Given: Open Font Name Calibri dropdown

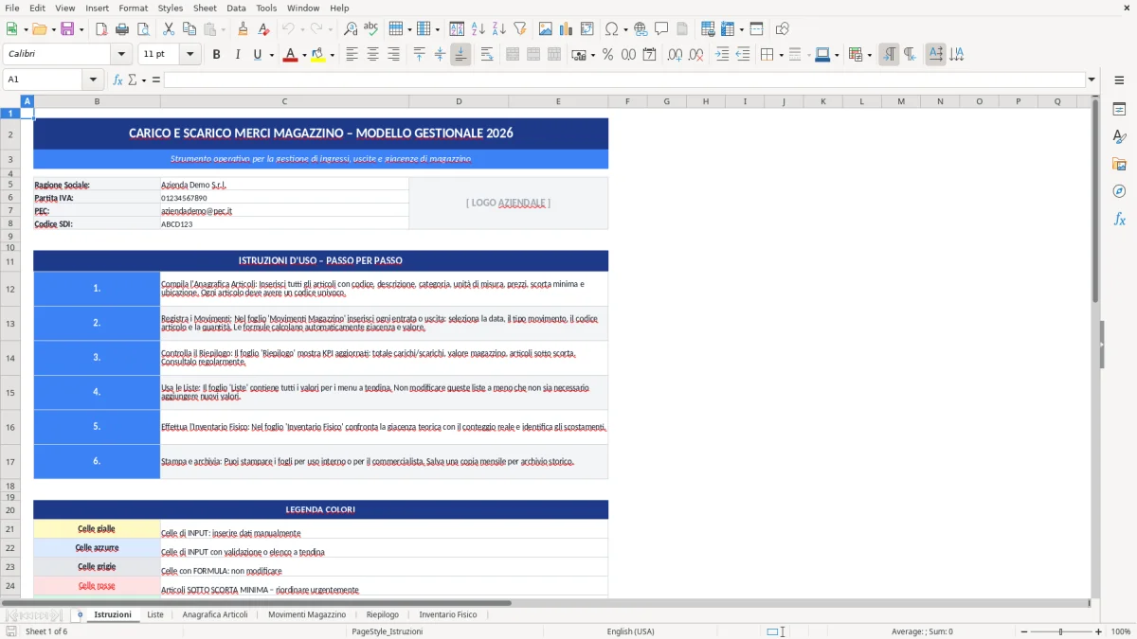Looking at the screenshot, I should pyautogui.click(x=121, y=55).
